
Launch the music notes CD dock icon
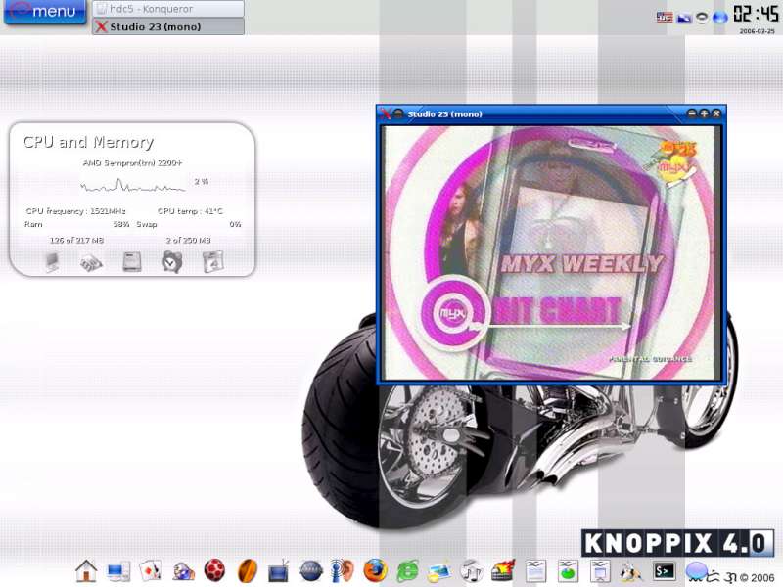(472, 571)
